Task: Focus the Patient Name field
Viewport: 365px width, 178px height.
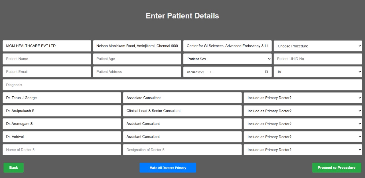Action: click(x=47, y=59)
